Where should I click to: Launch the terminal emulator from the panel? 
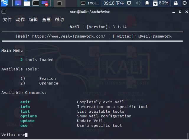(x=36, y=3)
